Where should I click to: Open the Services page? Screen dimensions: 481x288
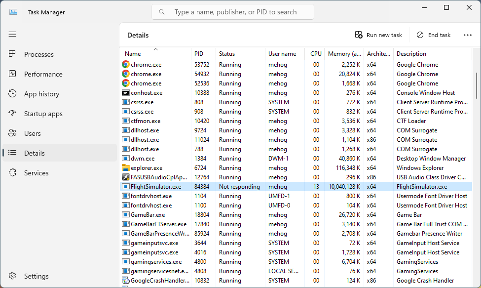click(60, 173)
